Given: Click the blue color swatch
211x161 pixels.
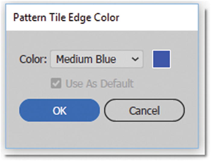Looking at the screenshot, I should [161, 59].
